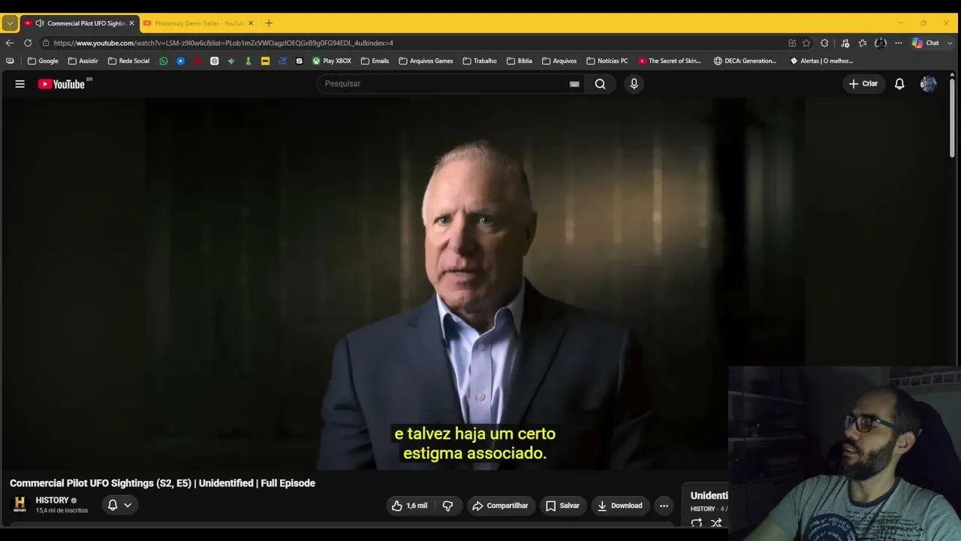Click the Criar button
This screenshot has height=541, width=961.
[863, 84]
